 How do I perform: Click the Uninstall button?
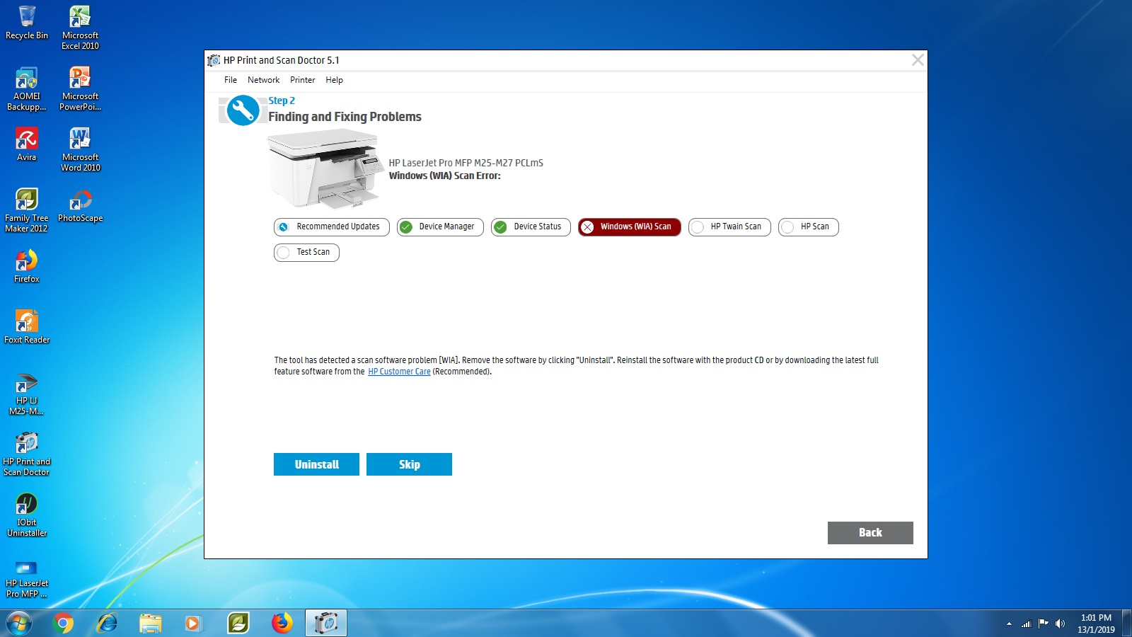[316, 464]
